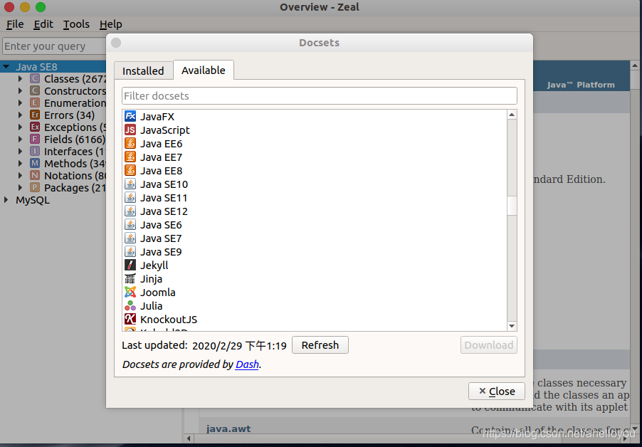Image resolution: width=642 pixels, height=447 pixels.
Task: Click the docset list scrollbar thumb
Action: click(512, 206)
